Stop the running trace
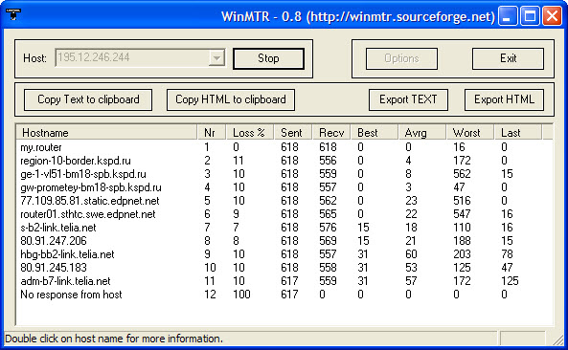 (x=268, y=58)
